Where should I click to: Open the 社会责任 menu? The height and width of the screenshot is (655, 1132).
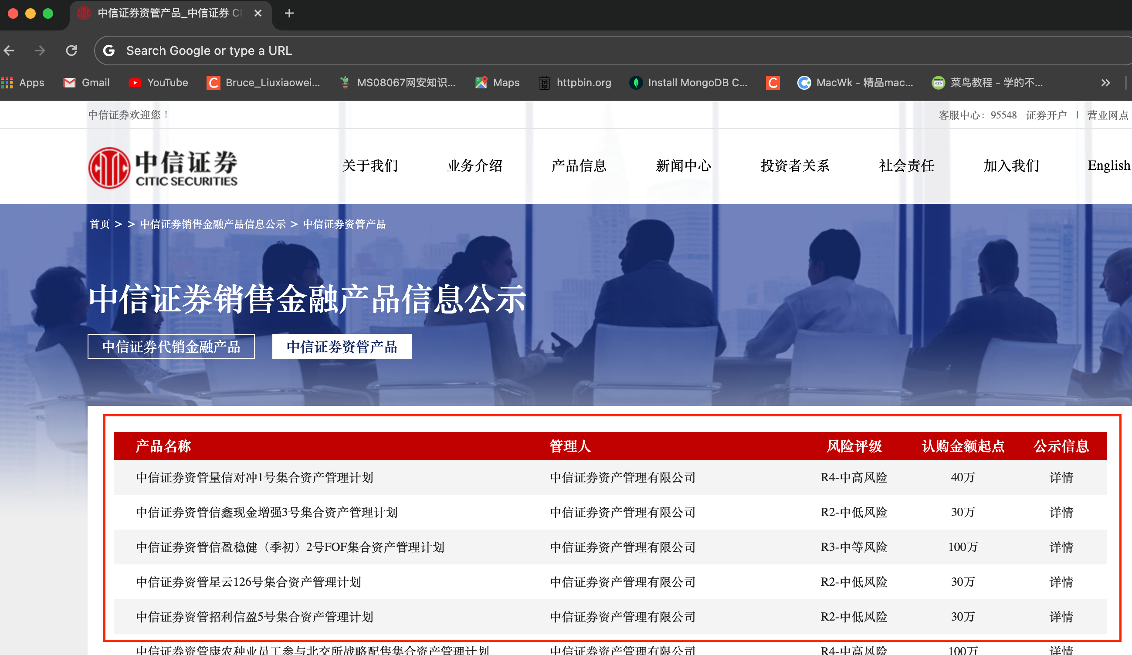(906, 165)
